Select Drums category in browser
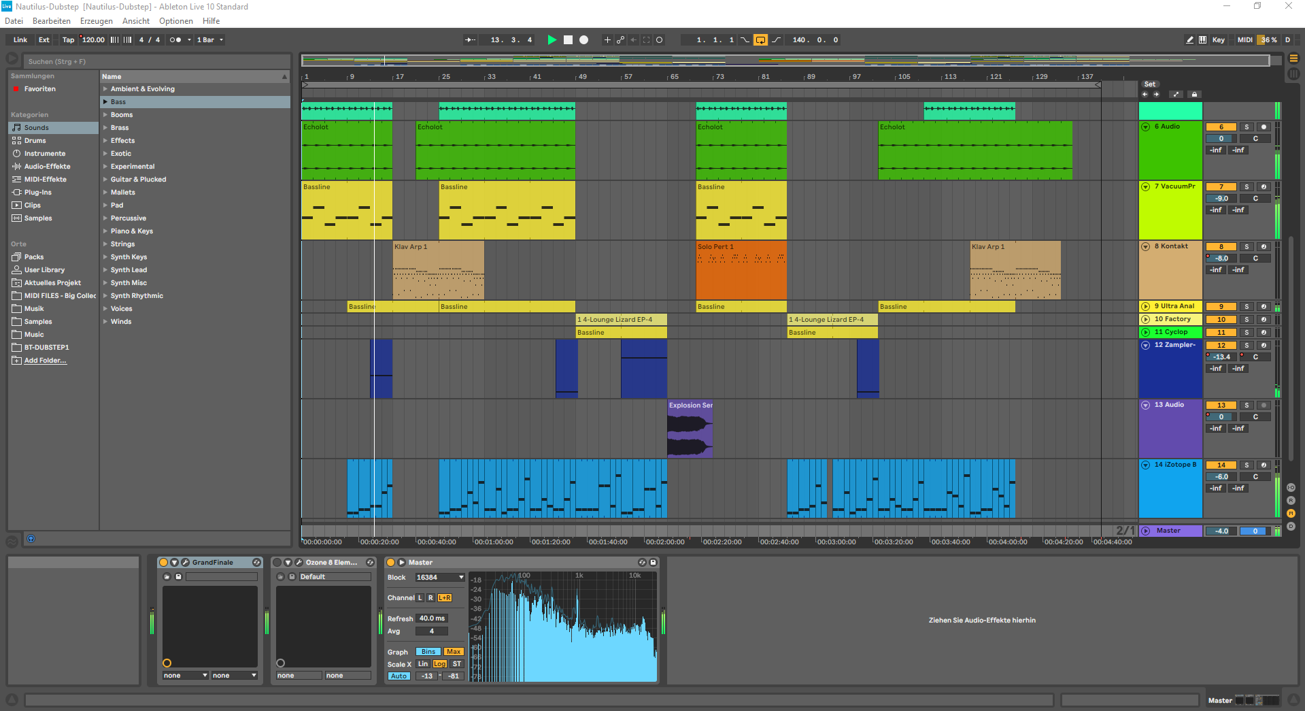Image resolution: width=1305 pixels, height=711 pixels. [x=53, y=141]
